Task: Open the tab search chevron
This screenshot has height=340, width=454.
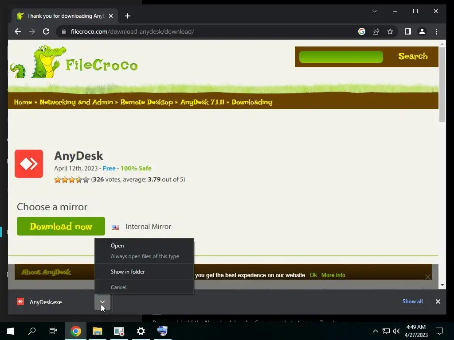Action: 374,11
